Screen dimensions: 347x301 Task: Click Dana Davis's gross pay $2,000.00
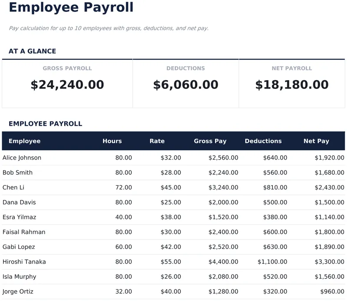point(223,202)
